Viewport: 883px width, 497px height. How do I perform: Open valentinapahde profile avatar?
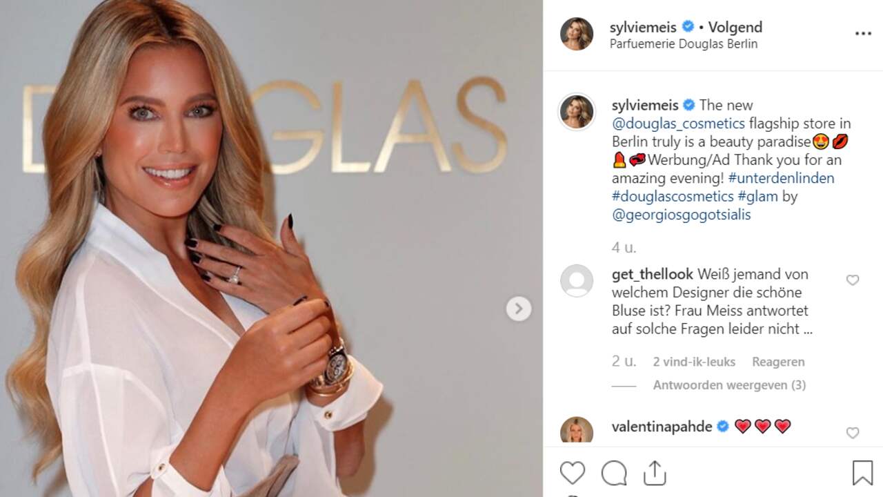click(577, 430)
